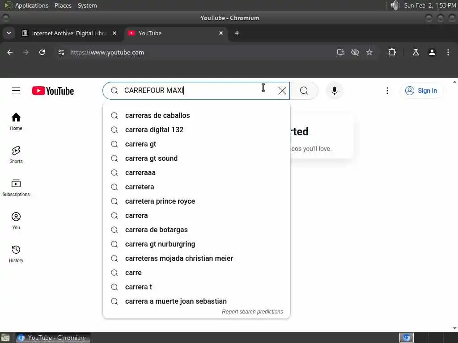The height and width of the screenshot is (343, 458).
Task: Open the Extensions puzzle icon
Action: (392, 52)
